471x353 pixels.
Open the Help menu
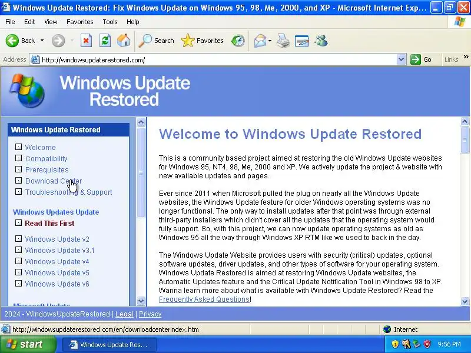pyautogui.click(x=133, y=22)
